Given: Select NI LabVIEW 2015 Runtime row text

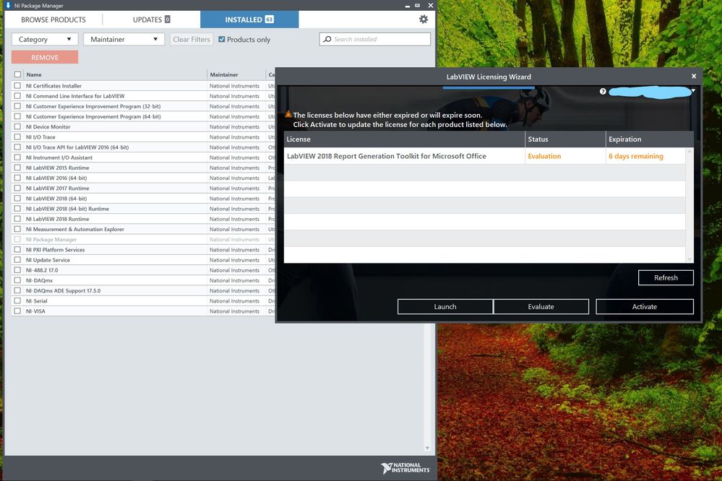Looking at the screenshot, I should pos(58,168).
